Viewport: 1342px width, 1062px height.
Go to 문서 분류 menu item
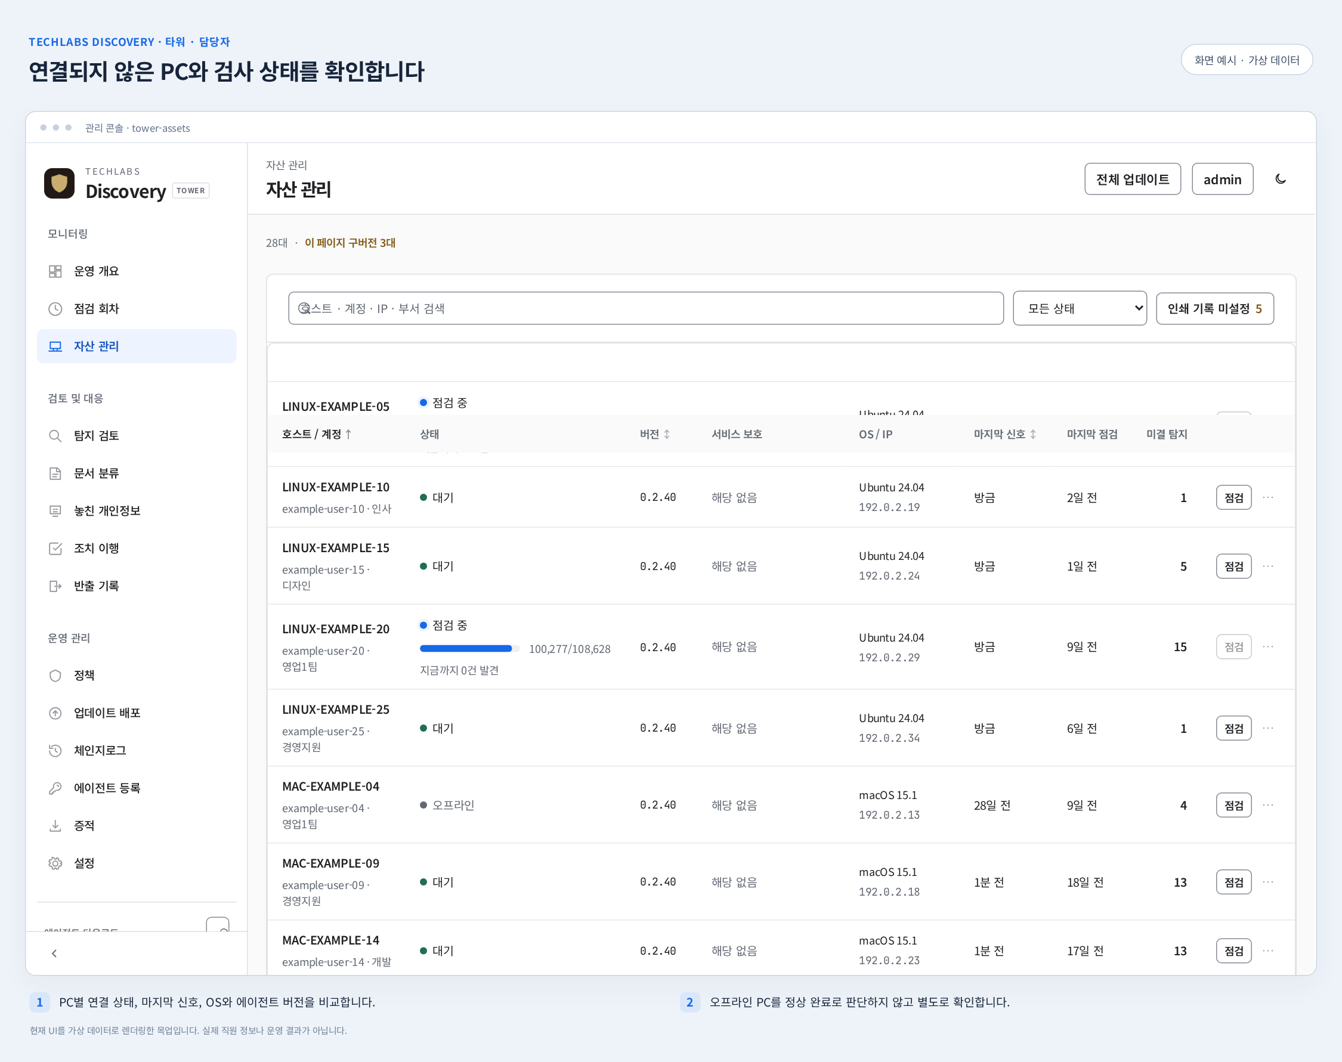pyautogui.click(x=136, y=473)
